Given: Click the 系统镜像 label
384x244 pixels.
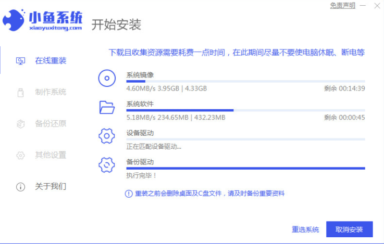Looking at the screenshot, I should click(140, 75).
